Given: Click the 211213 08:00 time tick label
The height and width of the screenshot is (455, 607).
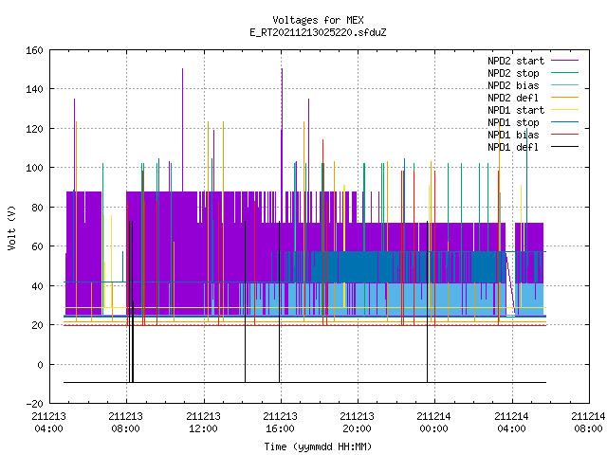Looking at the screenshot, I should point(125,423).
